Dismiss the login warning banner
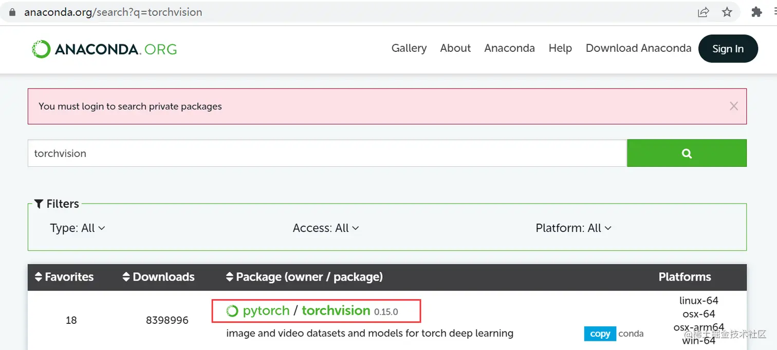777x350 pixels. pyautogui.click(x=733, y=106)
